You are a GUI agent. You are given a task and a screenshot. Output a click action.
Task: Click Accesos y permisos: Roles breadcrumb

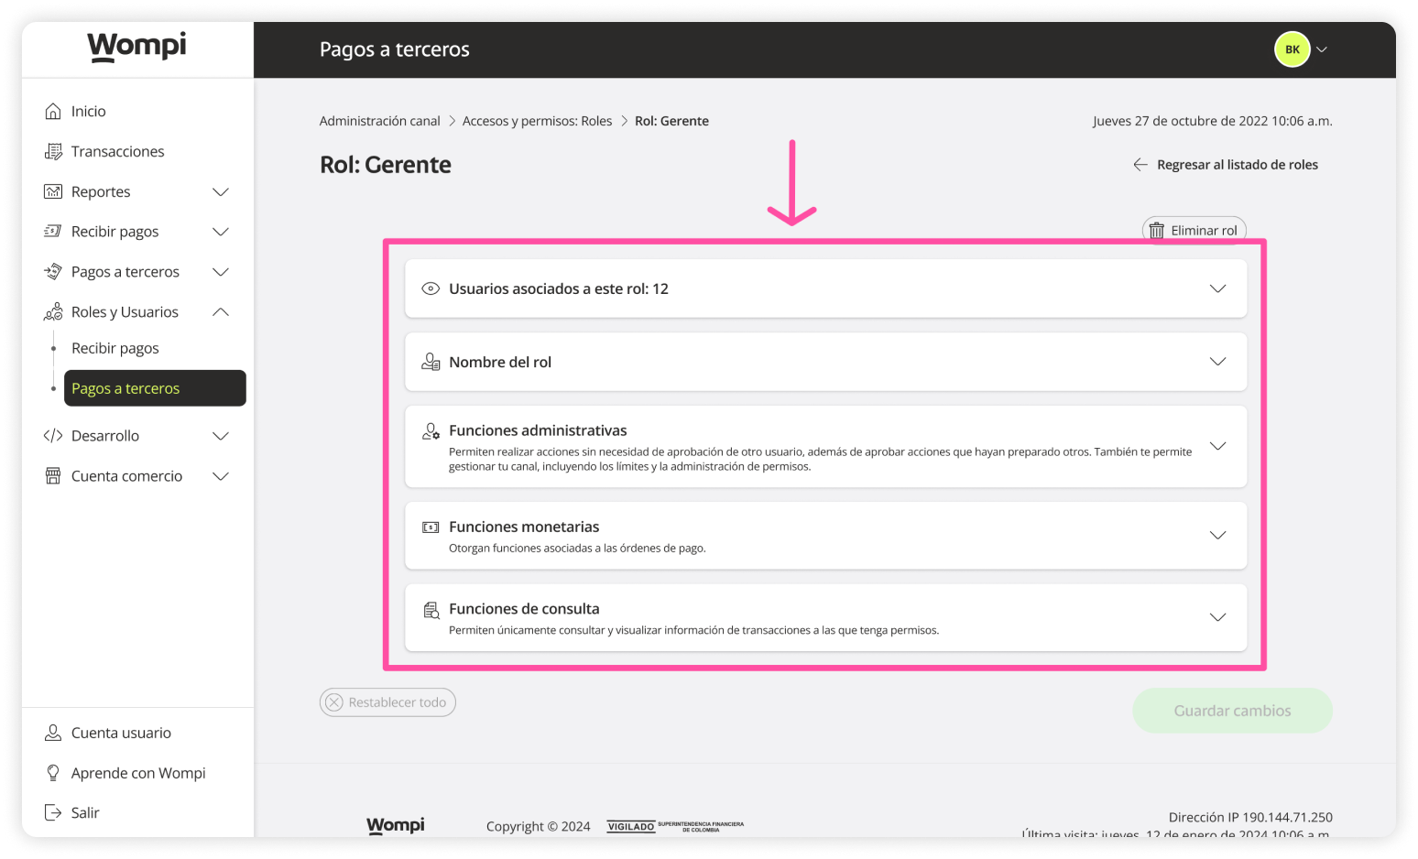pyautogui.click(x=537, y=121)
